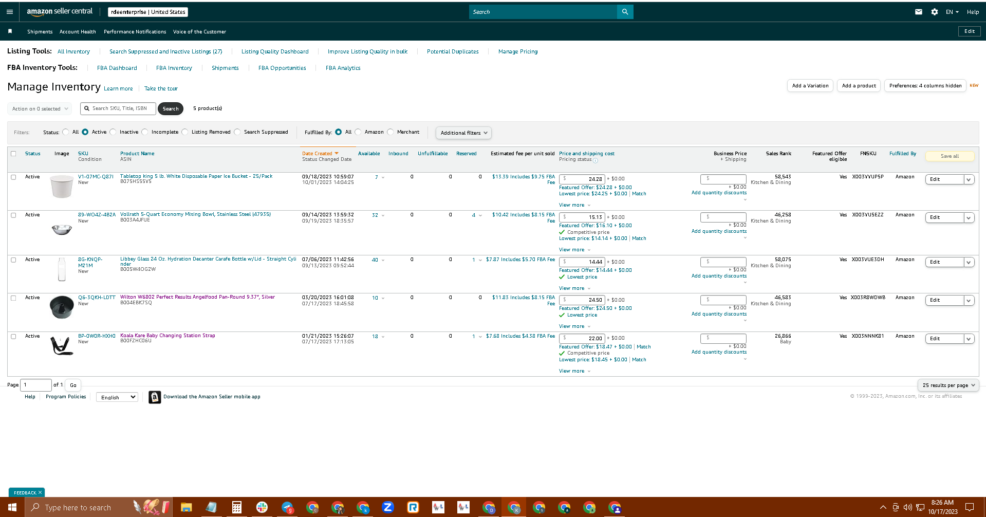Click the volume speaker icon in system tray
Viewport: 986px width, 517px height.
tap(908, 507)
